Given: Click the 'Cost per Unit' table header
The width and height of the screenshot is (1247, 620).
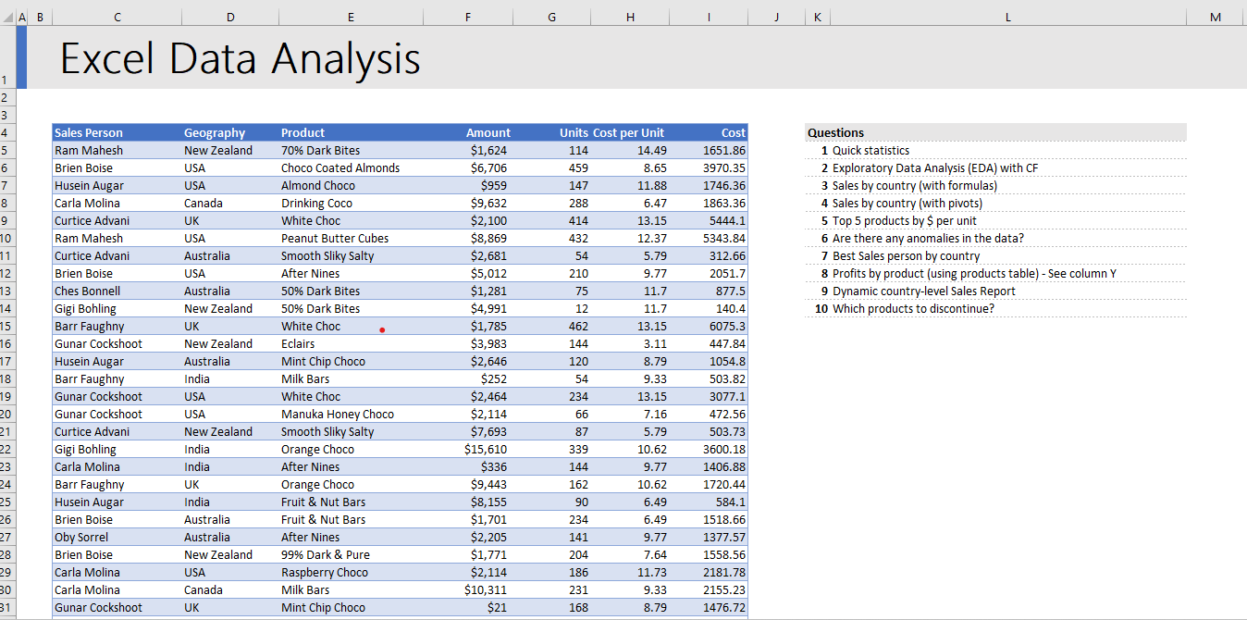Looking at the screenshot, I should click(630, 132).
